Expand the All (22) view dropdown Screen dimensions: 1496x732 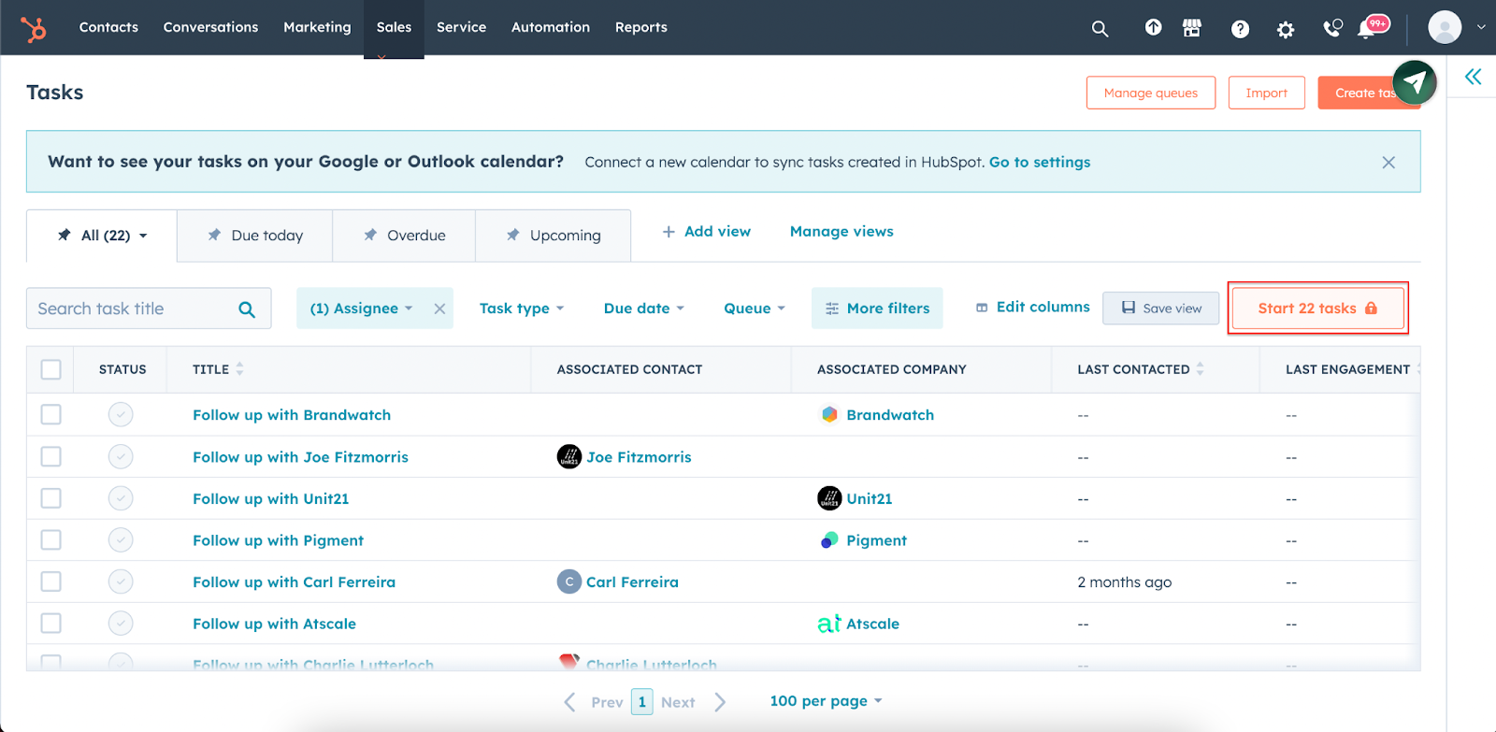pyautogui.click(x=143, y=236)
